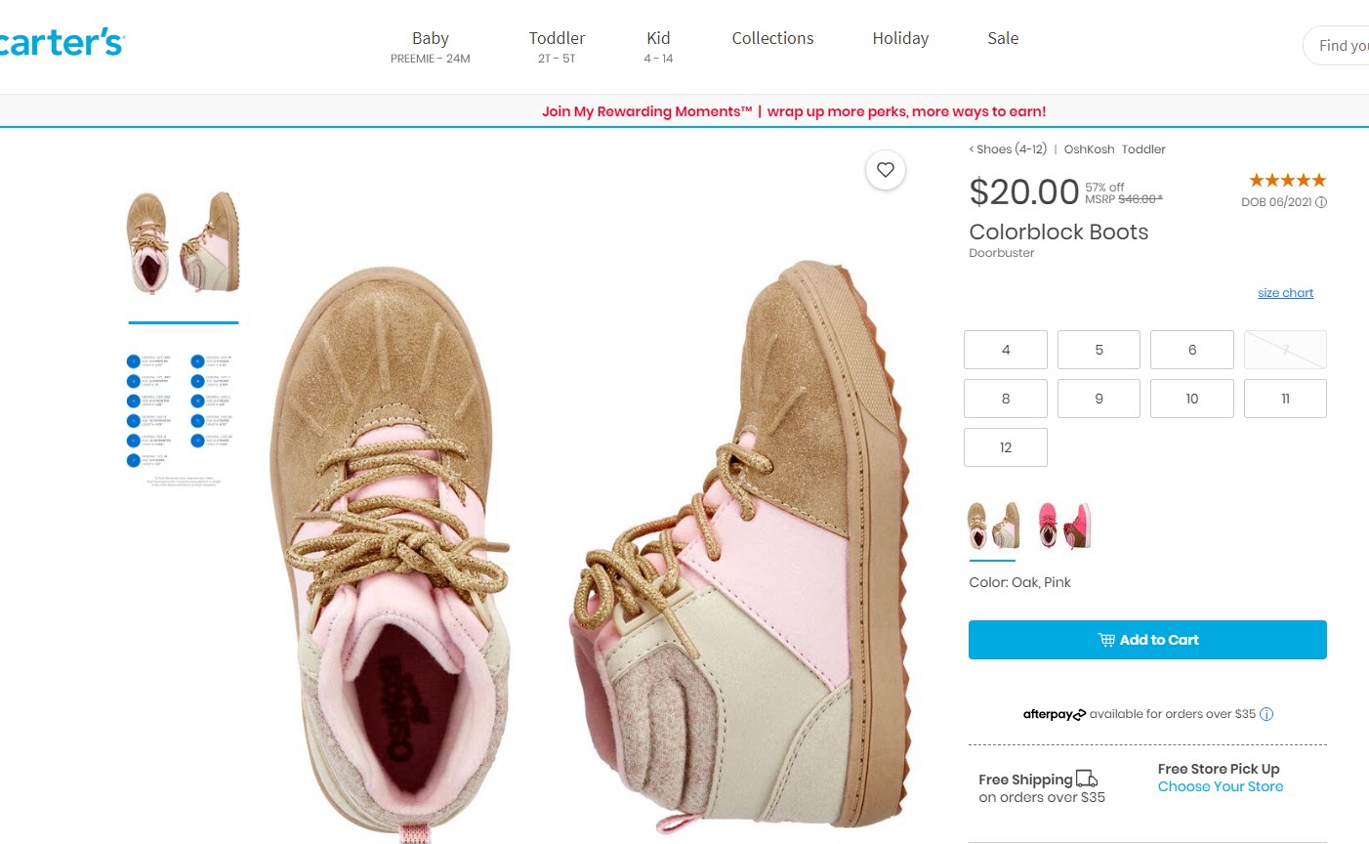Add the boots to cart
Screen dimensions: 1369x844
[x=1147, y=640]
